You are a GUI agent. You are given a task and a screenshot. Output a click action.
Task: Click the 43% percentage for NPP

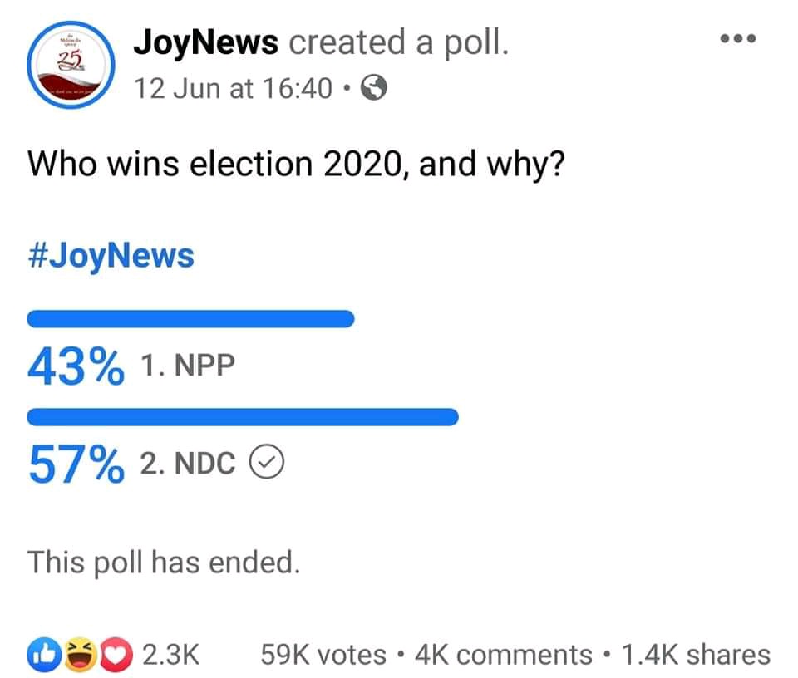[x=76, y=366]
